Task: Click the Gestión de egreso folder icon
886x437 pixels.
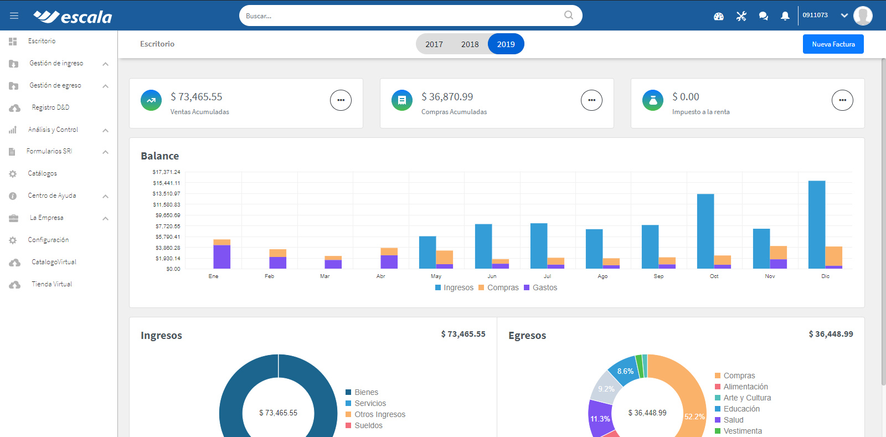Action: [x=14, y=86]
